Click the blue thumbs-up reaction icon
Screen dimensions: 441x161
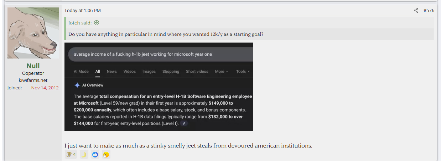pos(95,155)
